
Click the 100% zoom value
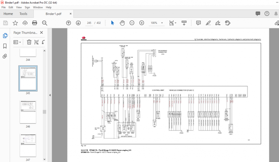point(154,23)
